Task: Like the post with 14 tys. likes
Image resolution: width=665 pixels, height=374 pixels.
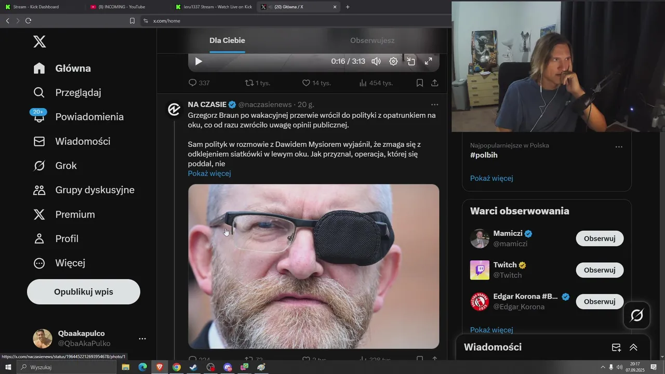Action: click(x=316, y=83)
